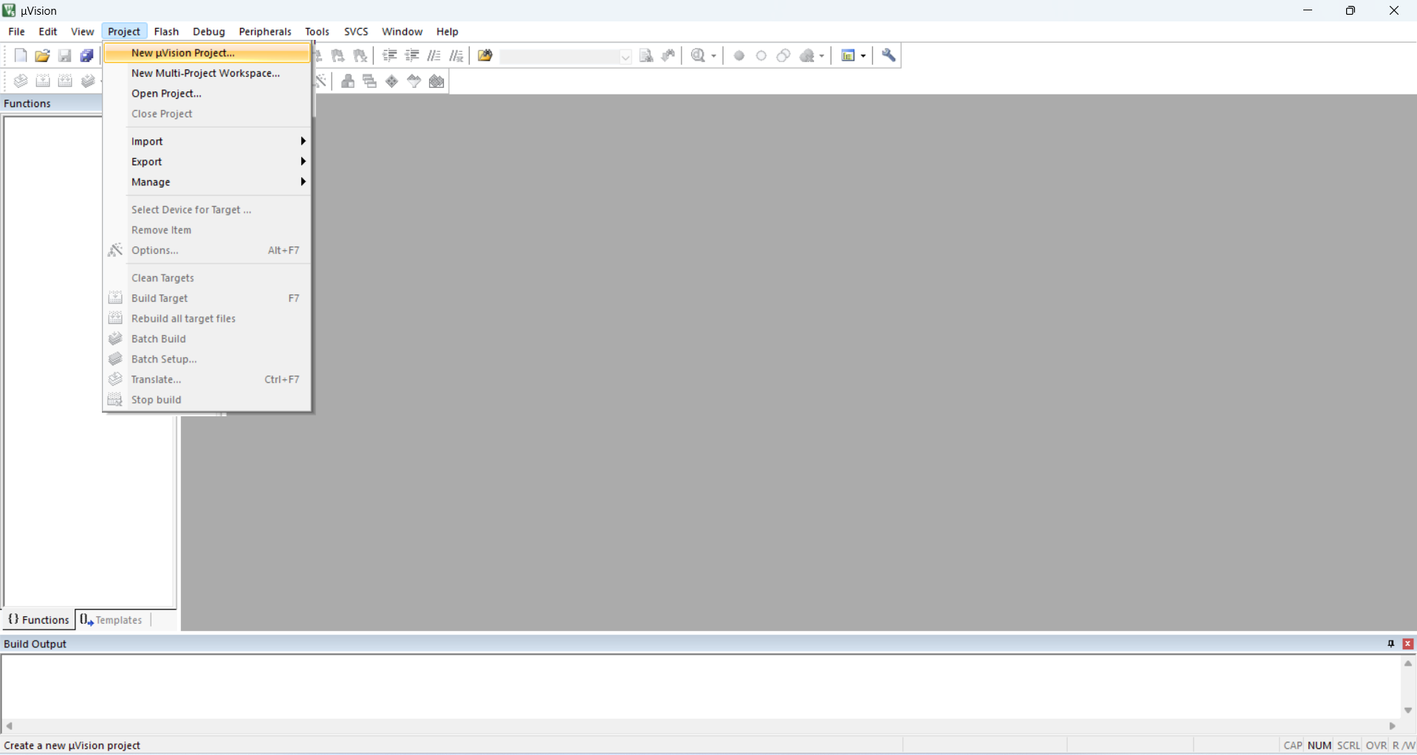Open the View menu
Screen dimensions: 1417x755
click(82, 31)
